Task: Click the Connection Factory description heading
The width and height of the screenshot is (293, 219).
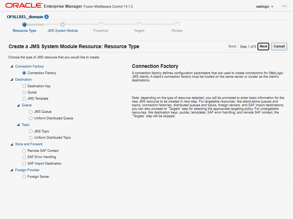Action: pyautogui.click(x=155, y=66)
